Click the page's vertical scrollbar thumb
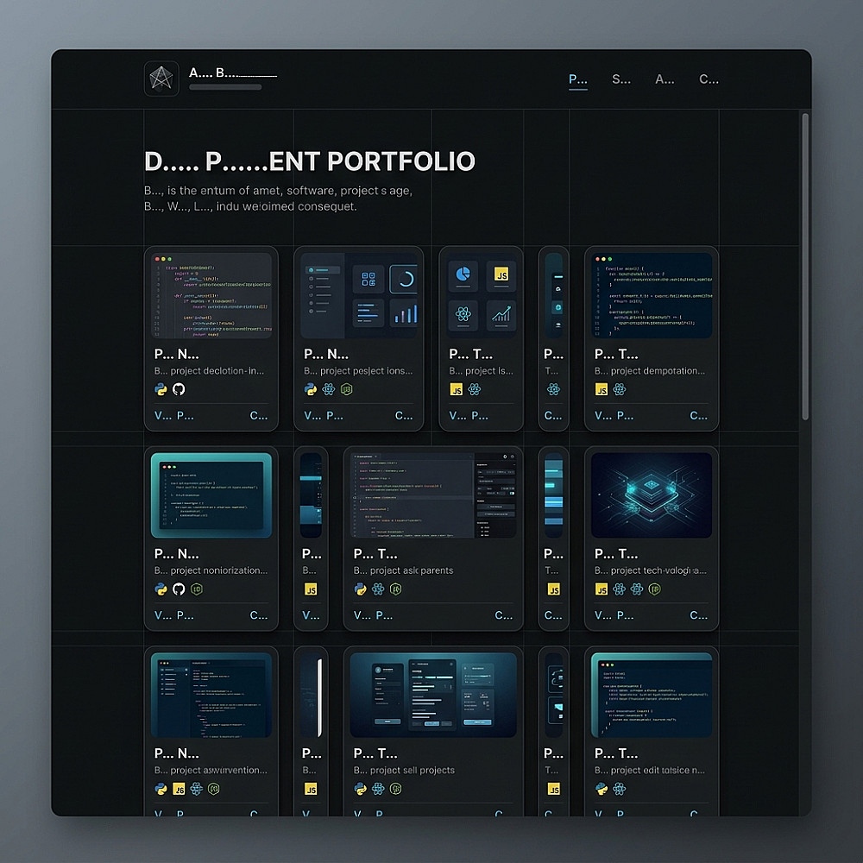The image size is (863, 863). (805, 267)
